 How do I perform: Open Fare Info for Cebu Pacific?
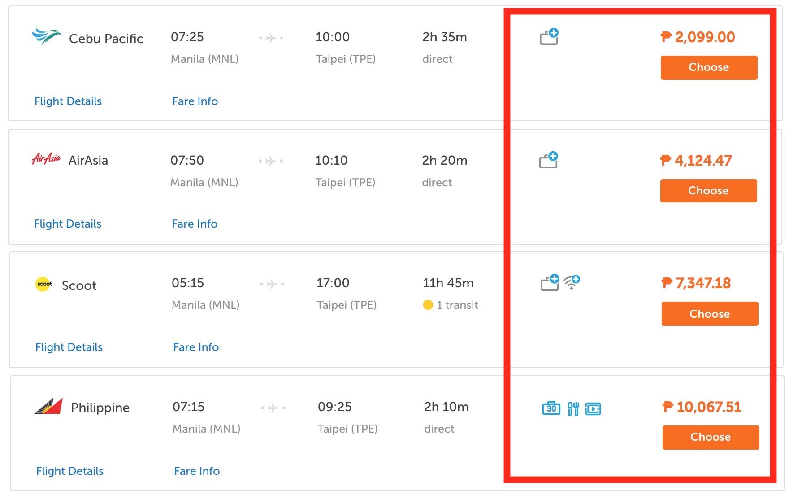(195, 101)
